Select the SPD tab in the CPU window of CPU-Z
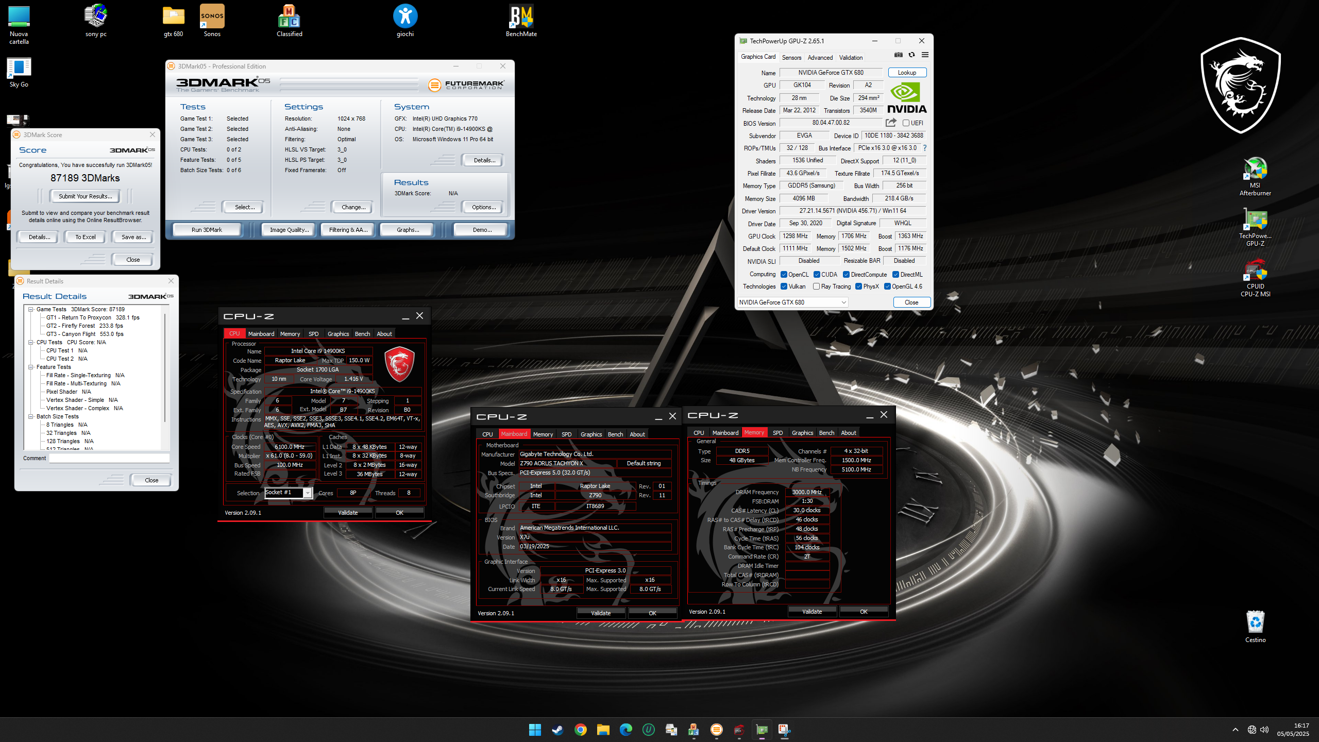This screenshot has height=742, width=1319. (x=313, y=334)
